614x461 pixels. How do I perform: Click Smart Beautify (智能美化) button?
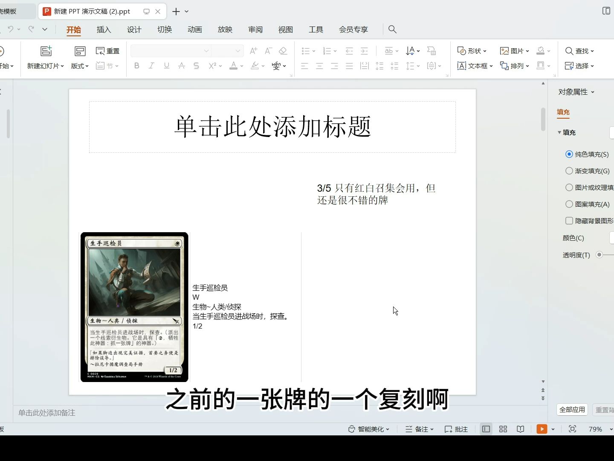click(369, 429)
